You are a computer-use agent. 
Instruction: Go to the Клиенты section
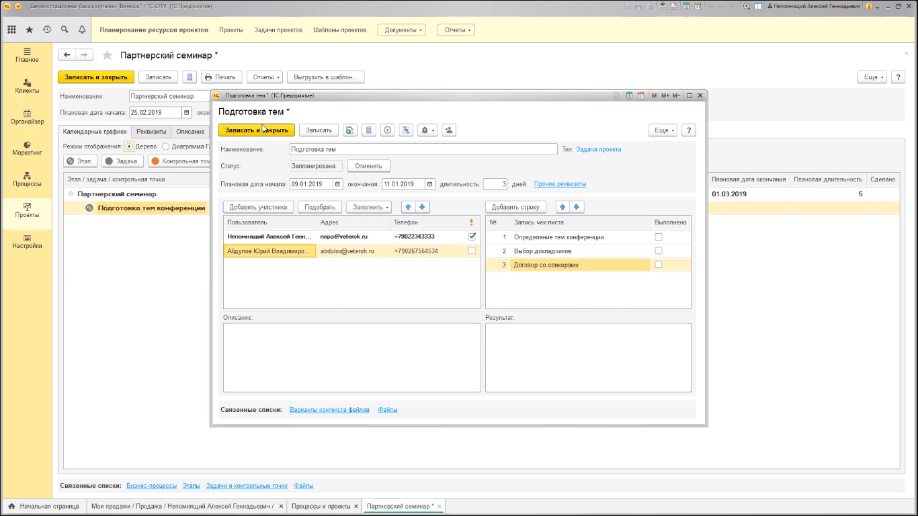[27, 86]
